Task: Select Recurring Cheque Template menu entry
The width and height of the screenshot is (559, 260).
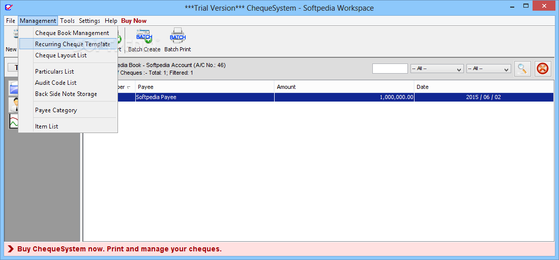Action: (x=68, y=44)
